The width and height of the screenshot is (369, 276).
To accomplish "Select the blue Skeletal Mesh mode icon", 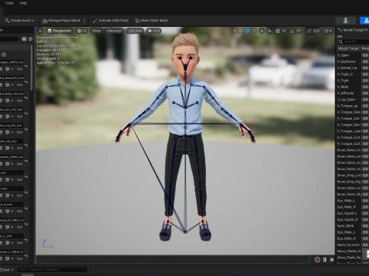I will (x=364, y=21).
